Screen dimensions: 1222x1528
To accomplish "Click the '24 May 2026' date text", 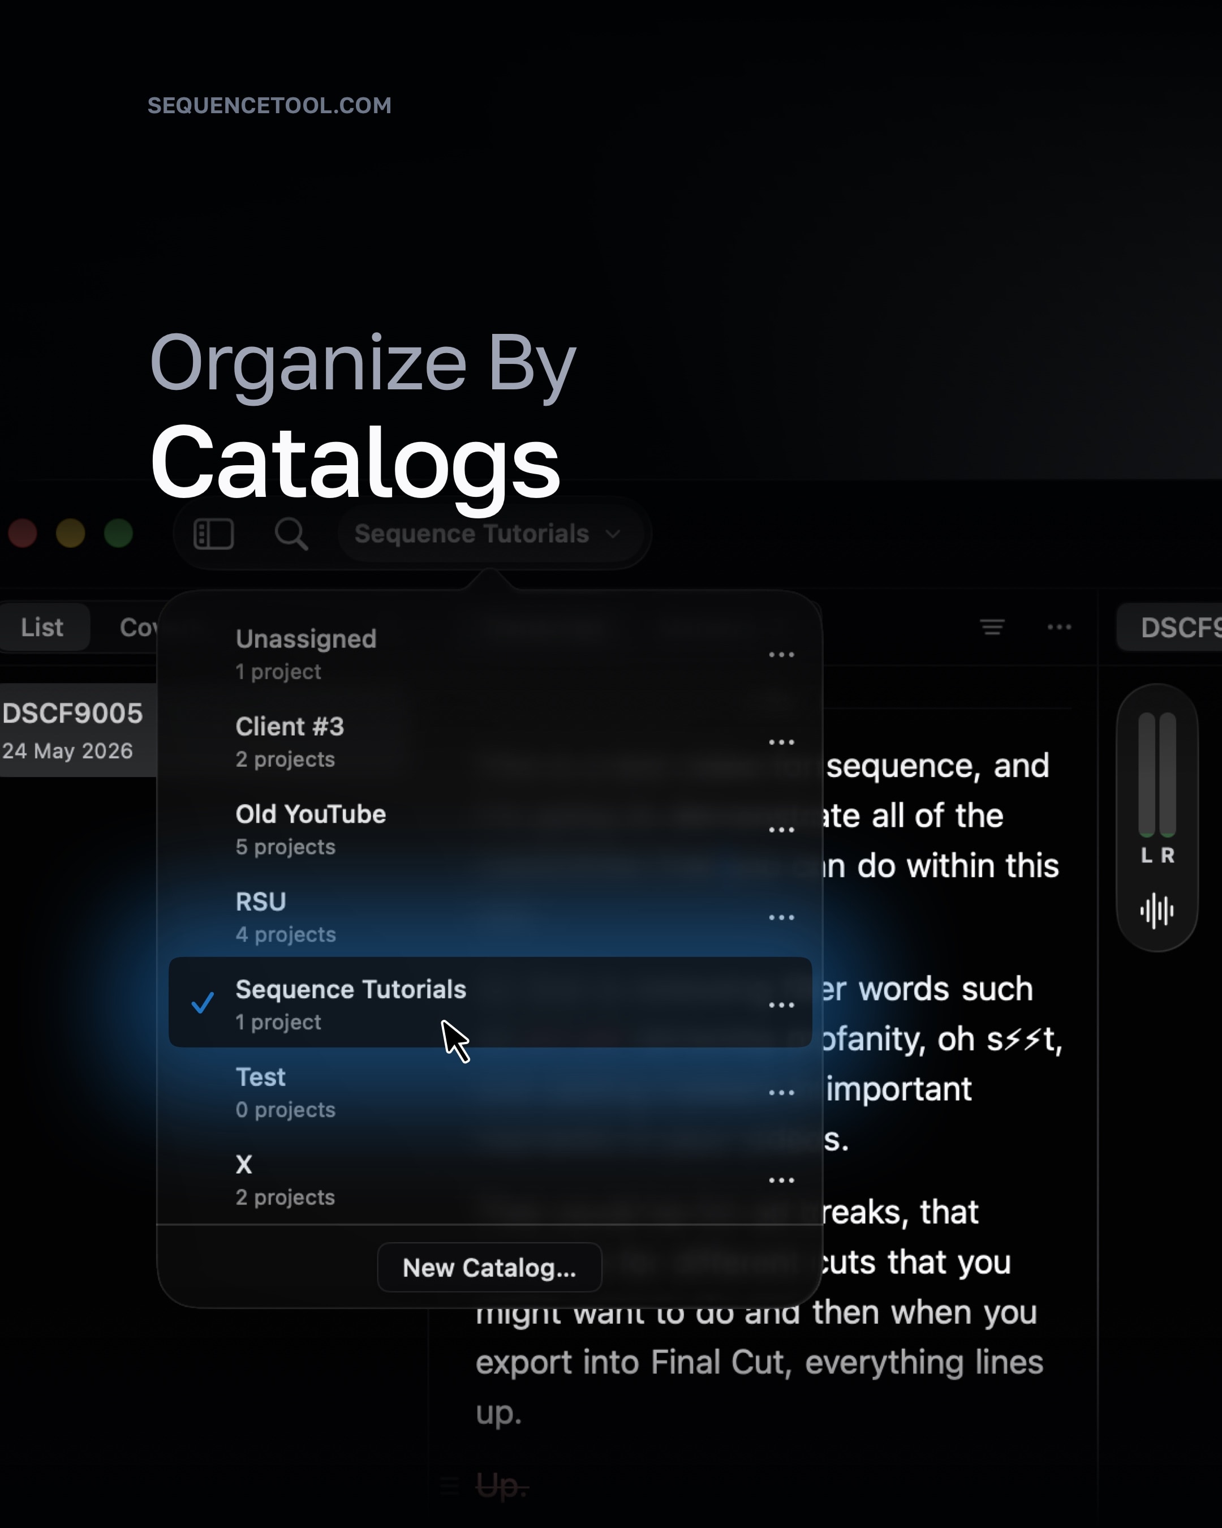I will click(67, 751).
